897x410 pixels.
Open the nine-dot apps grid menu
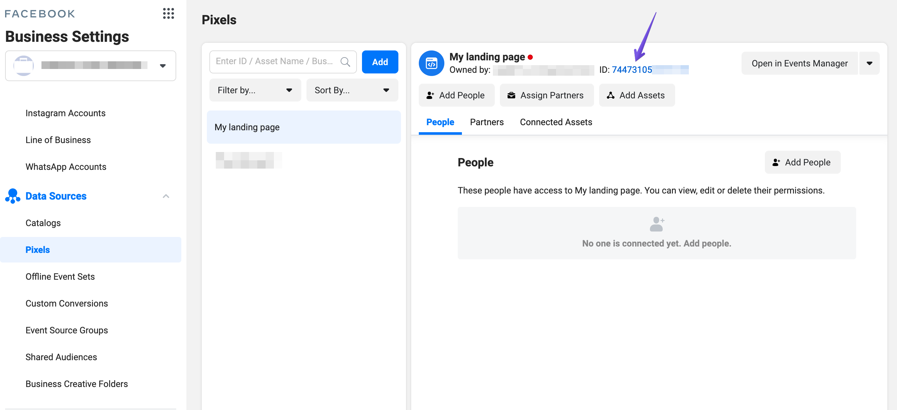point(168,14)
